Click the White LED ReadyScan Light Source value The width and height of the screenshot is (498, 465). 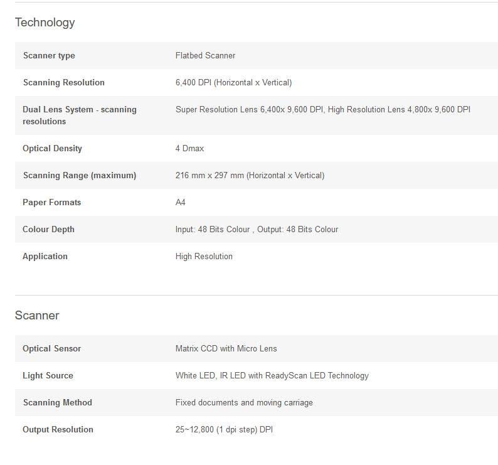272,375
